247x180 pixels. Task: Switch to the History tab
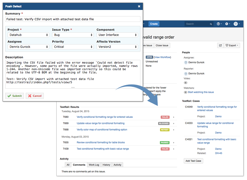coord(106,165)
